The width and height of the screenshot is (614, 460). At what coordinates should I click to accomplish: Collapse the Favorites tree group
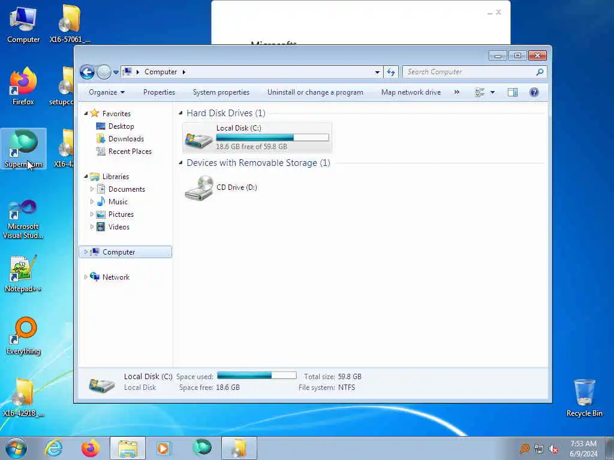tap(86, 113)
